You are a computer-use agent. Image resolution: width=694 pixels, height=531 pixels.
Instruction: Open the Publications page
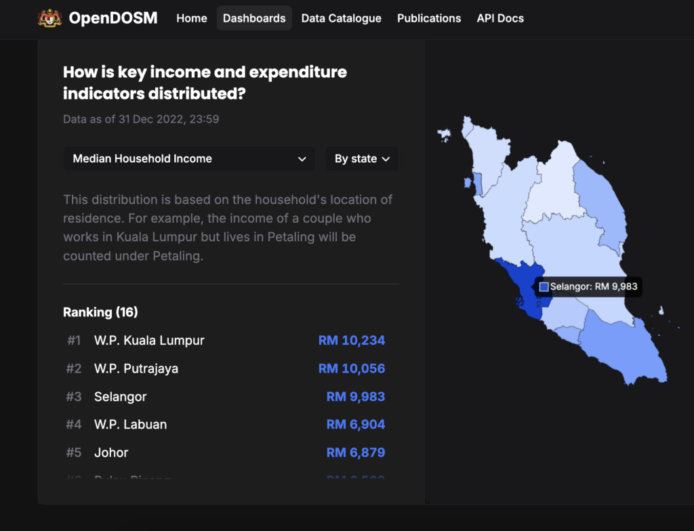(x=429, y=18)
